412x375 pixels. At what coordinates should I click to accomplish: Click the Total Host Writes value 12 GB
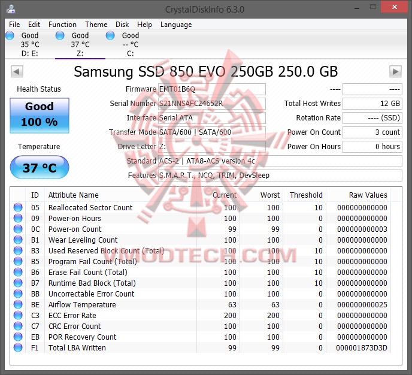[372, 104]
